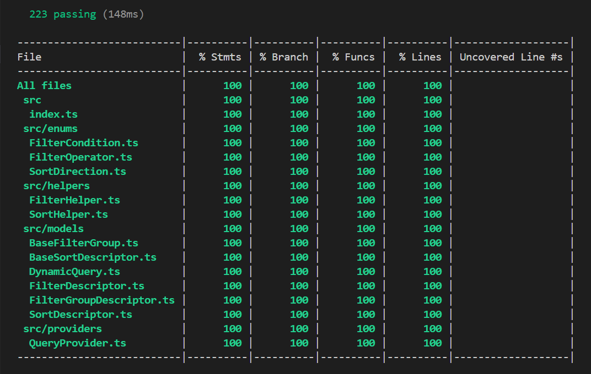Image resolution: width=591 pixels, height=374 pixels.
Task: Select the "FilterHelper.ts" file name
Action: pos(74,200)
